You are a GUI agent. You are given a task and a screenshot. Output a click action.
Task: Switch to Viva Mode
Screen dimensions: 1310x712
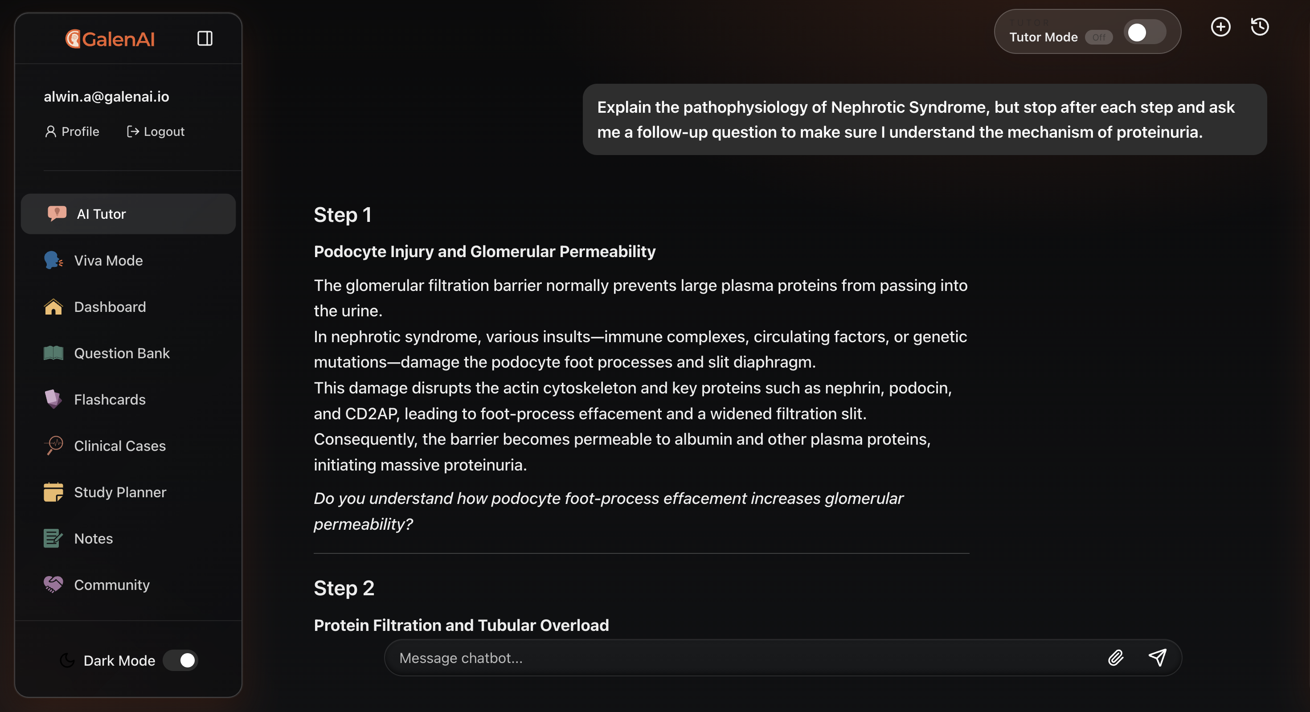(108, 260)
